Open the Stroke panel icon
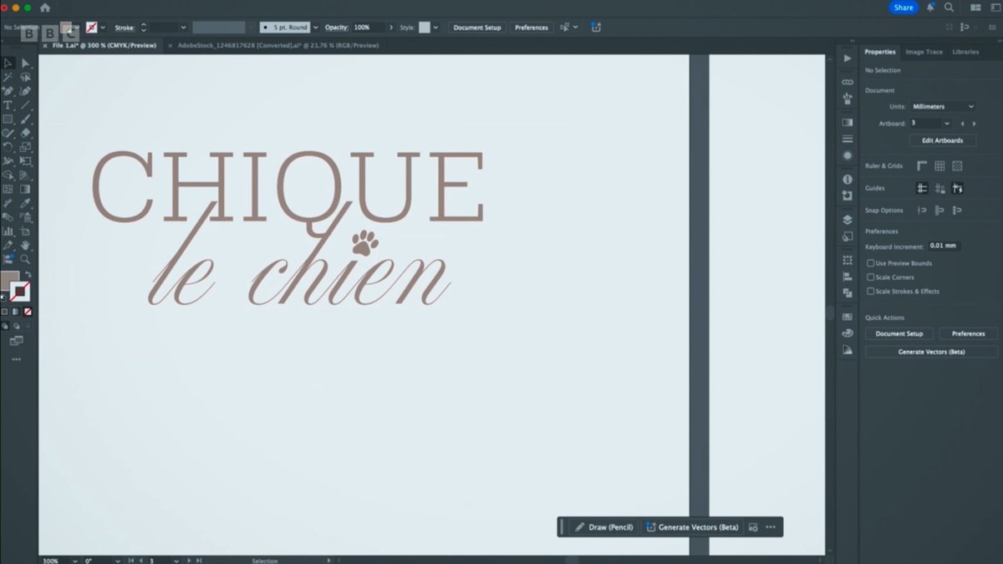Screen dimensions: 1003x564 click(x=848, y=139)
